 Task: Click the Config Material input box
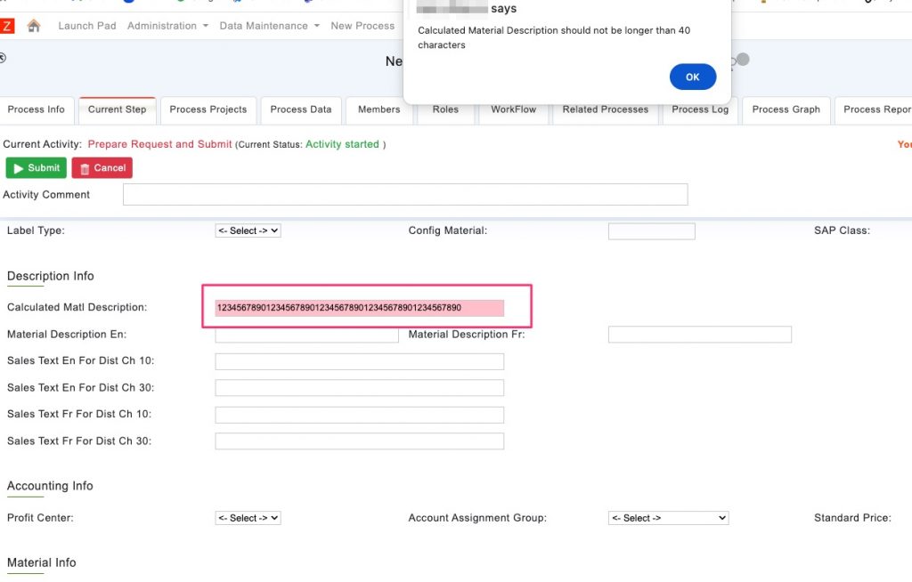pos(651,230)
